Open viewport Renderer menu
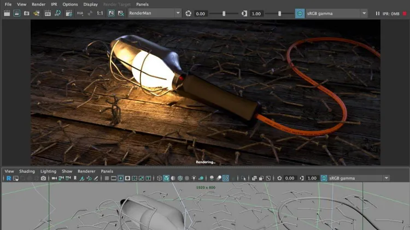 point(86,171)
